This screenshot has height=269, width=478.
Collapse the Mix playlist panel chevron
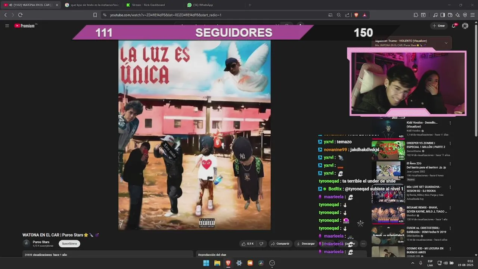tap(446, 43)
